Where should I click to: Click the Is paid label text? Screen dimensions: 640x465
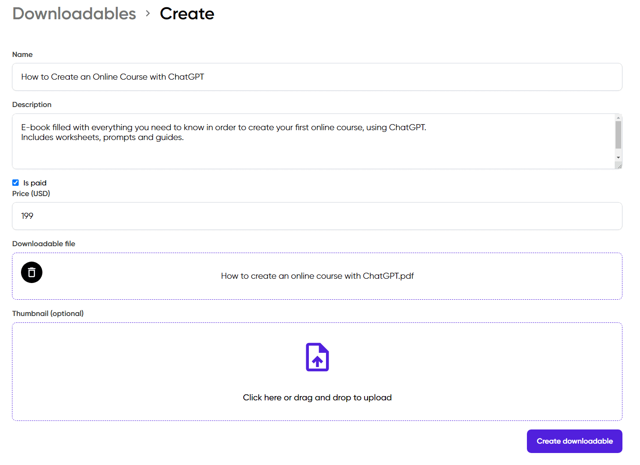(35, 183)
